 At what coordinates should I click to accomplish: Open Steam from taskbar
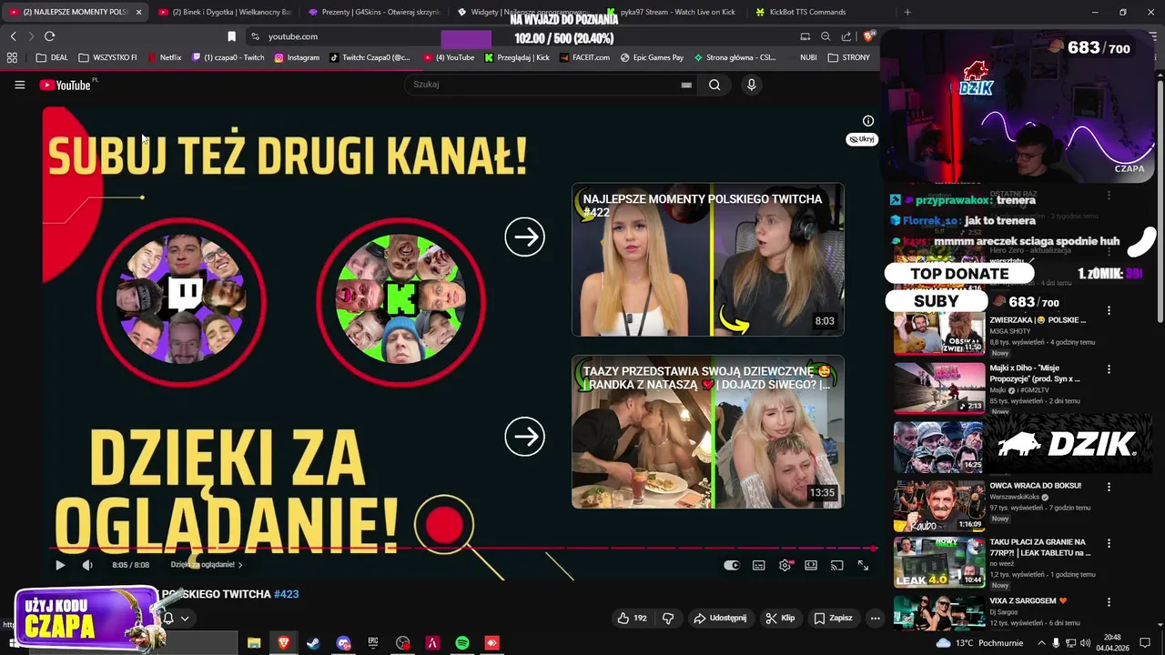tap(313, 643)
